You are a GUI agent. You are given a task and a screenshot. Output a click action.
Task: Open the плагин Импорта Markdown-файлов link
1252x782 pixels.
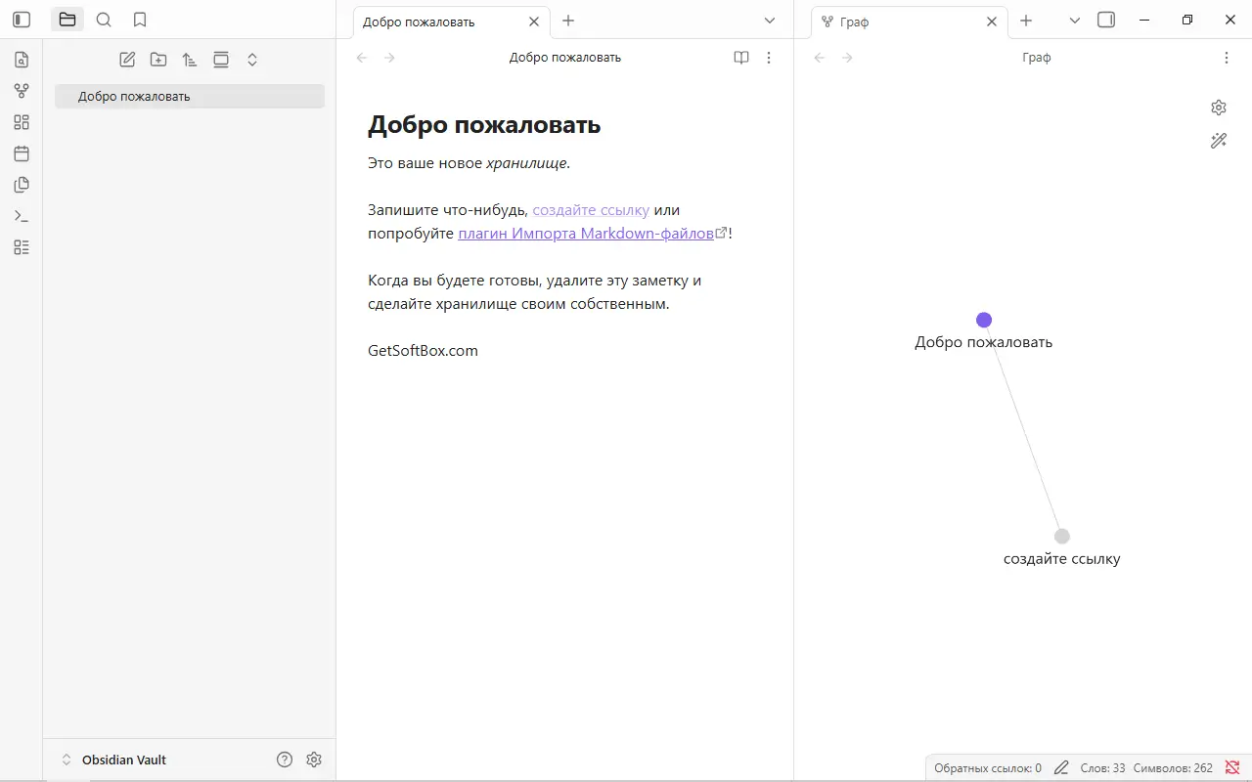click(x=586, y=234)
